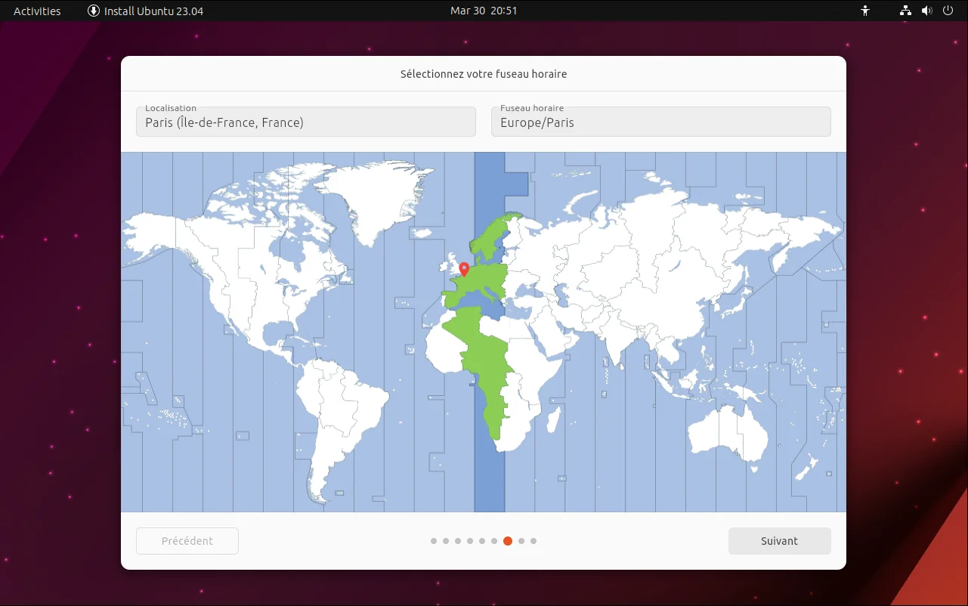Click the Suivant button
Image resolution: width=968 pixels, height=606 pixels.
(779, 541)
